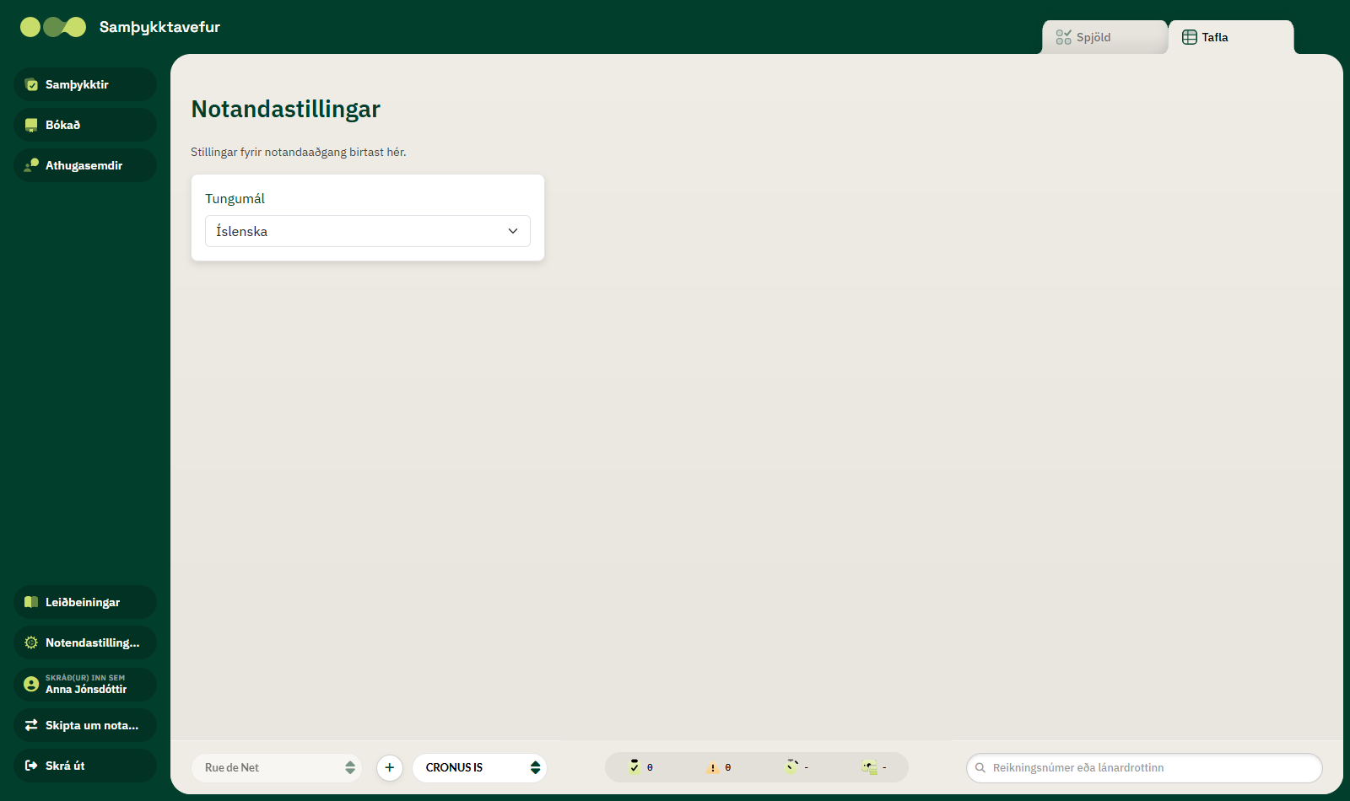Open the Rue de Net selector
This screenshot has height=801, width=1350.
click(x=277, y=767)
